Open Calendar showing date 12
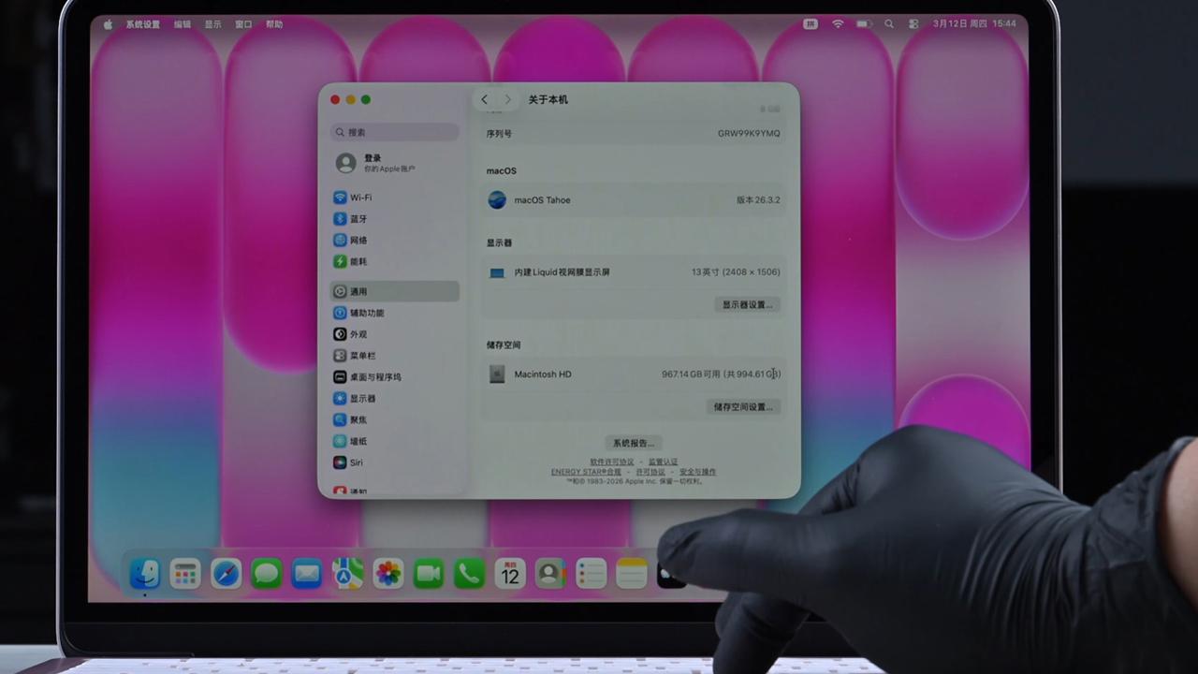This screenshot has height=674, width=1198. coord(510,573)
